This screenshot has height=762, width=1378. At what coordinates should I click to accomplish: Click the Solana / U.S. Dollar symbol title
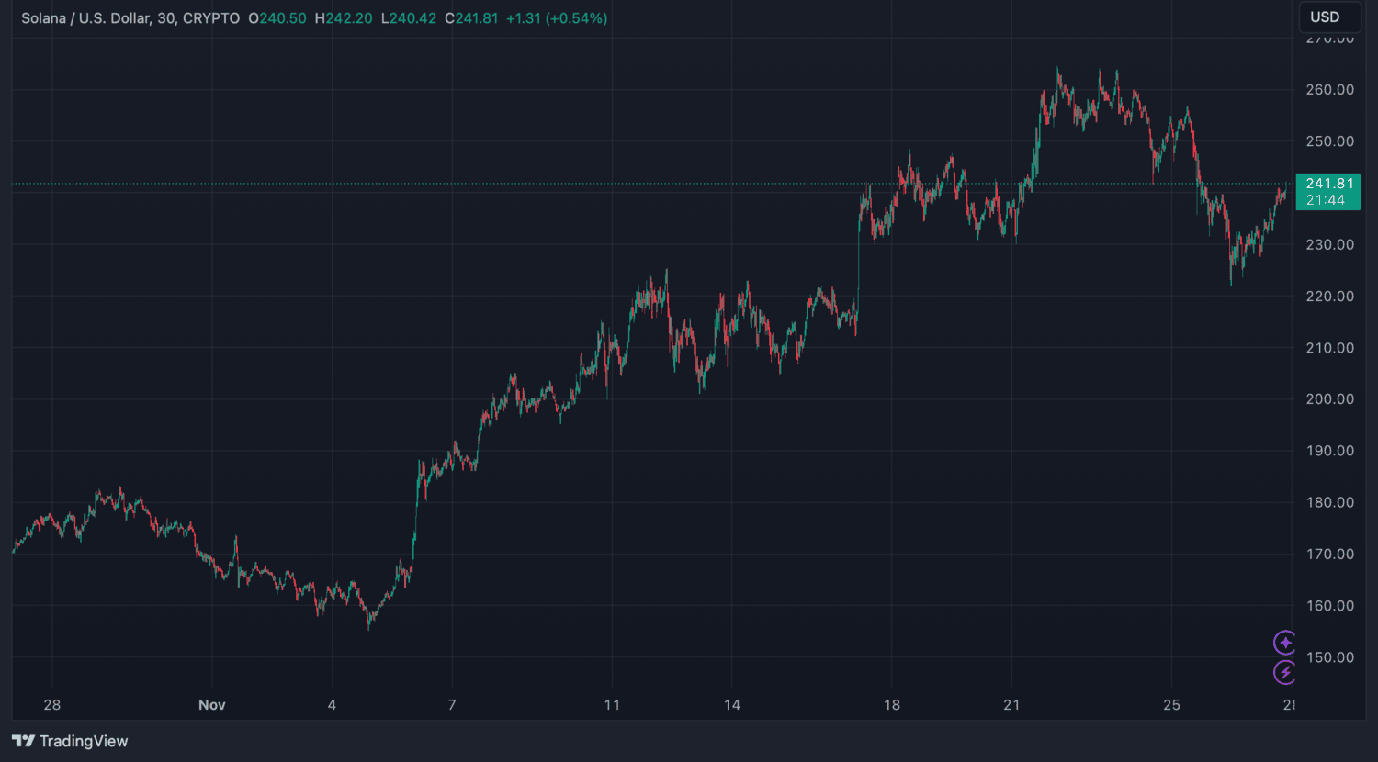[x=85, y=18]
